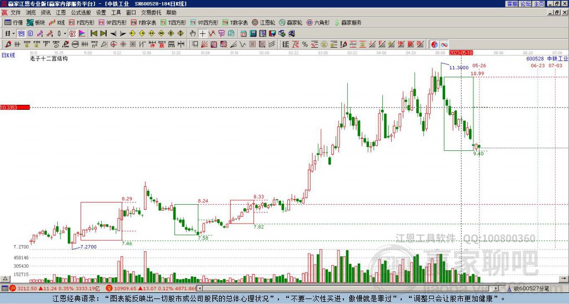The width and height of the screenshot is (569, 304).
Task: Open the 资讯 menu
Action: click(x=46, y=13)
